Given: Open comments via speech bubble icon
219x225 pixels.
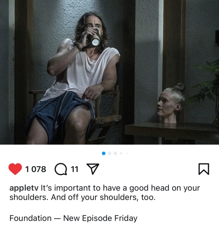Looking at the screenshot, I should pos(61,169).
